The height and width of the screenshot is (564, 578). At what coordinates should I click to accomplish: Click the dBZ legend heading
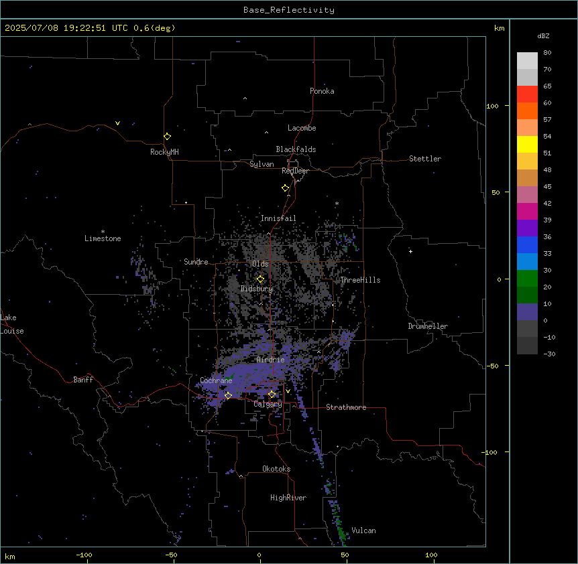tap(543, 36)
